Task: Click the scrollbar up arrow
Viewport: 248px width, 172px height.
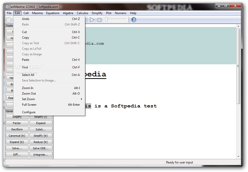Action: point(238,26)
